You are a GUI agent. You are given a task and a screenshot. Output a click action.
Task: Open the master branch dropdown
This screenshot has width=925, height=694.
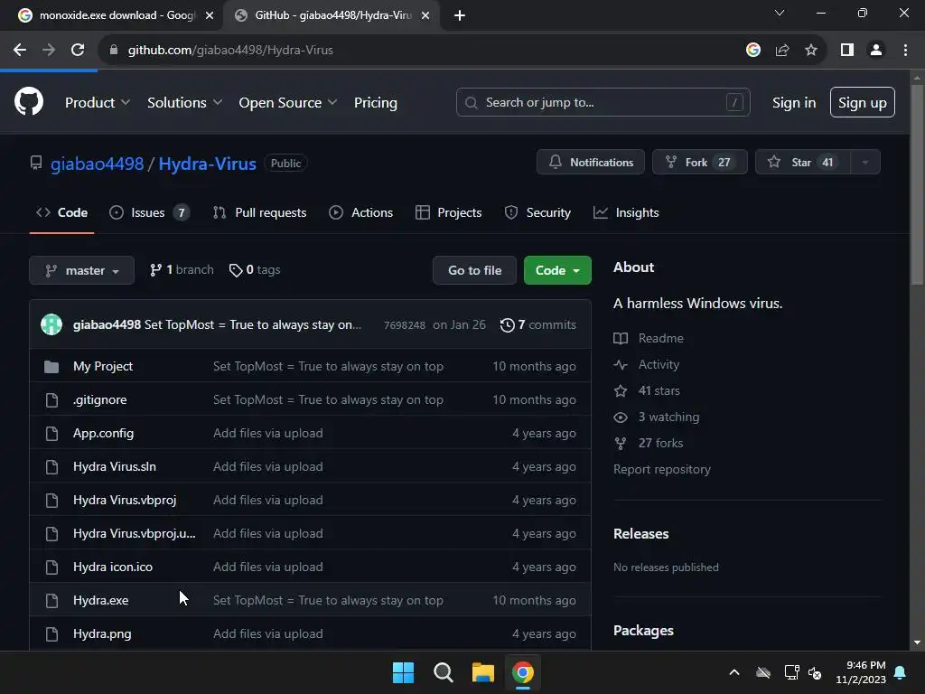pos(82,270)
